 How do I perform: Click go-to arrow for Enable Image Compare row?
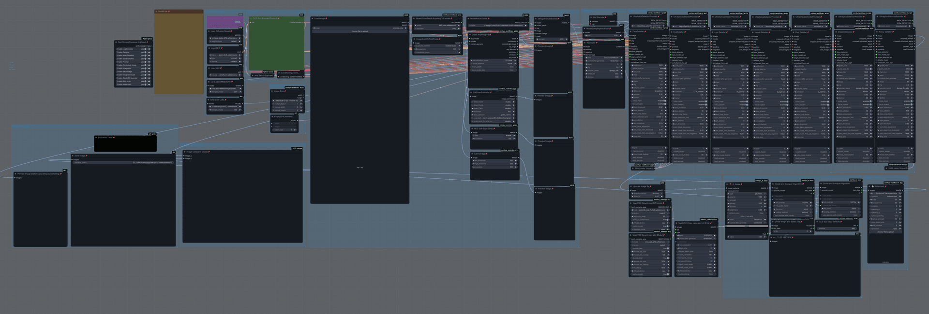point(149,75)
